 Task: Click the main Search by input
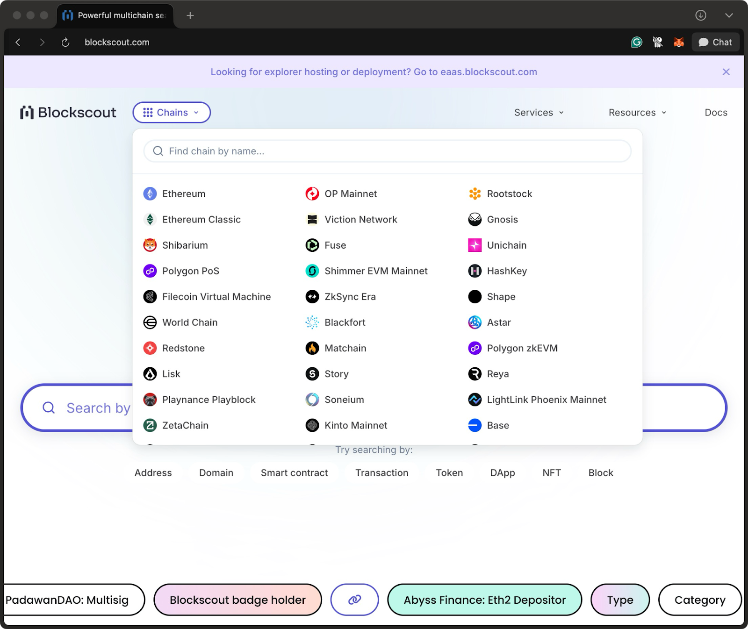click(x=77, y=408)
